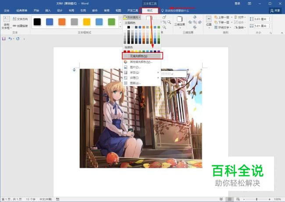Switch to the web layout view icon
The image size is (285, 202).
point(238,199)
